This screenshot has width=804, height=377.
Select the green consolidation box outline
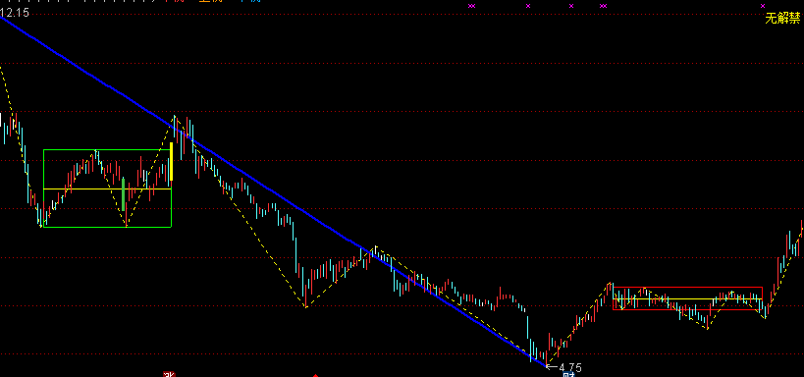pyautogui.click(x=107, y=188)
